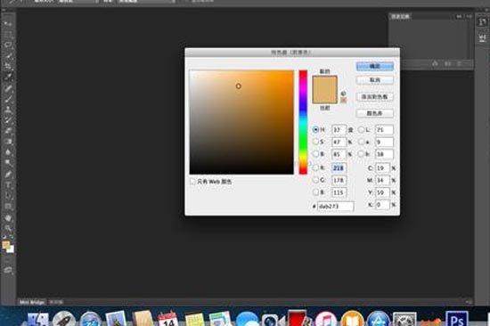The width and height of the screenshot is (490, 326).
Task: Select the Eyedropper tool in the toolbar
Action: pos(8,77)
